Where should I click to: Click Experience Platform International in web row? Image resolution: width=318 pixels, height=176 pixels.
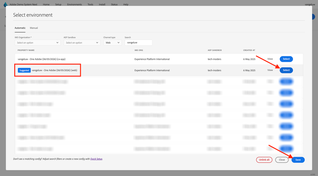pos(152,70)
